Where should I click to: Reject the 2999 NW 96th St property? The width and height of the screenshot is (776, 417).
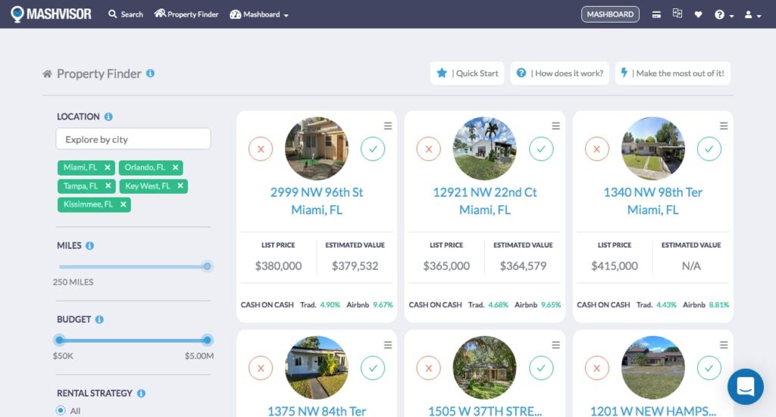(x=261, y=149)
